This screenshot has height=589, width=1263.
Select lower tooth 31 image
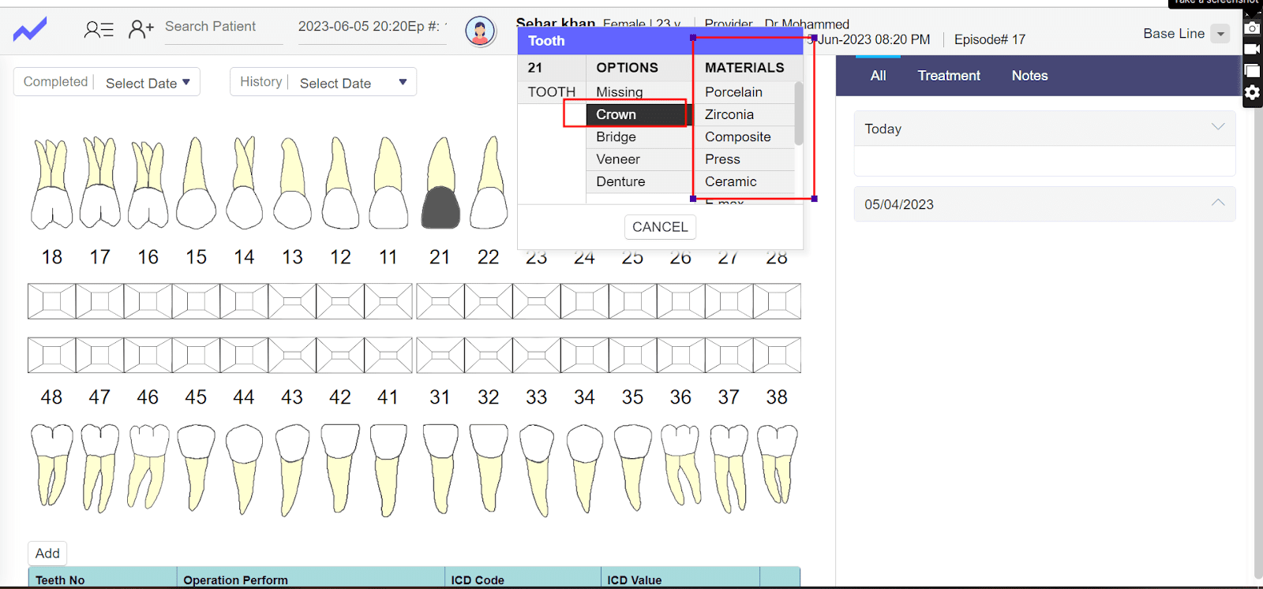(440, 469)
